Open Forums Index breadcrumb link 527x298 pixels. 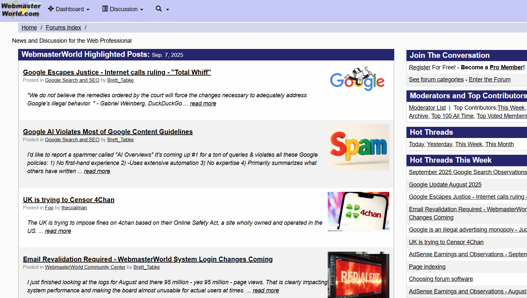63,28
